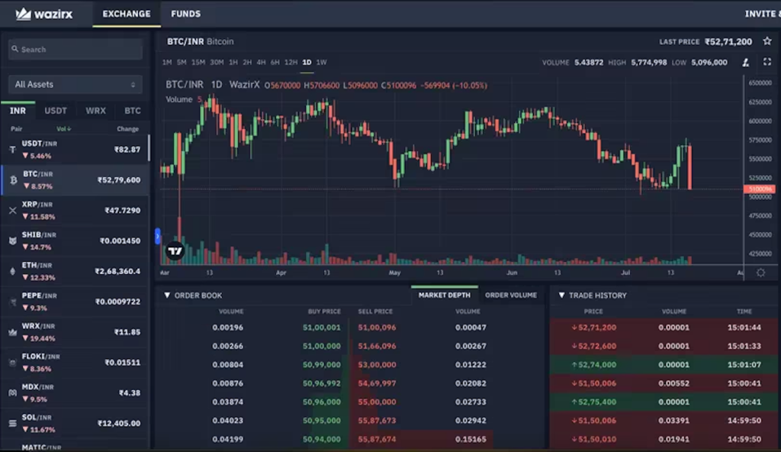Select the FLOKI/INR pair row
Screen dimensions: 781x452
click(x=75, y=363)
